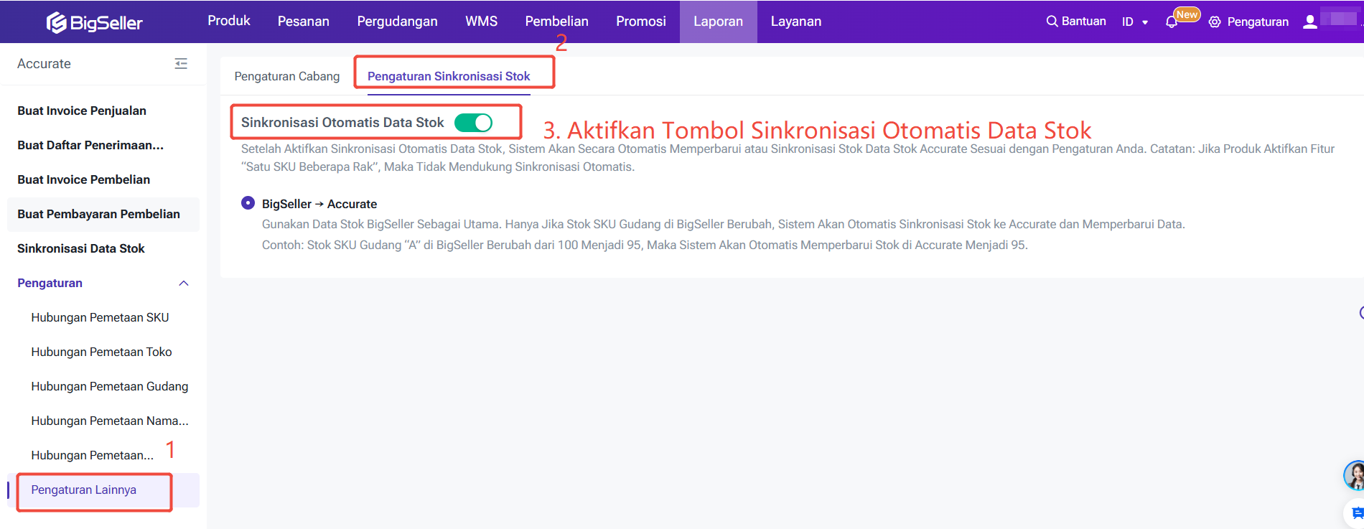The image size is (1364, 529).
Task: Open the notification bell
Action: click(1172, 22)
